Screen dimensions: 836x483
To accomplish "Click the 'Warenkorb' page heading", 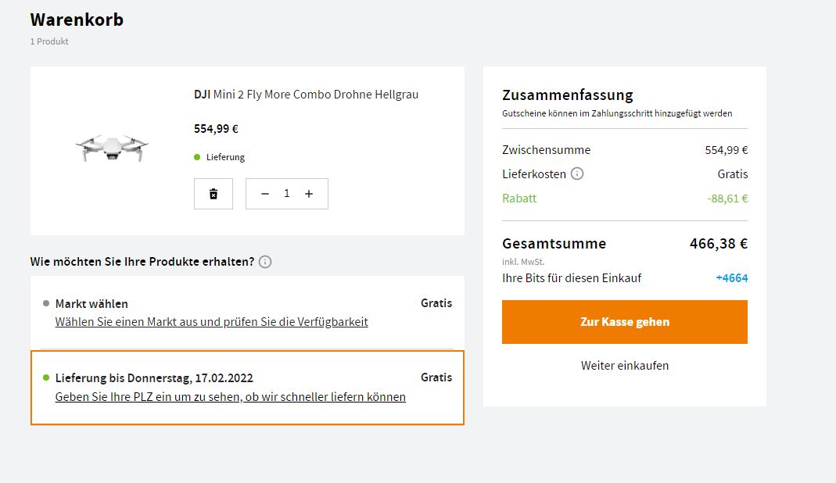I will (77, 20).
